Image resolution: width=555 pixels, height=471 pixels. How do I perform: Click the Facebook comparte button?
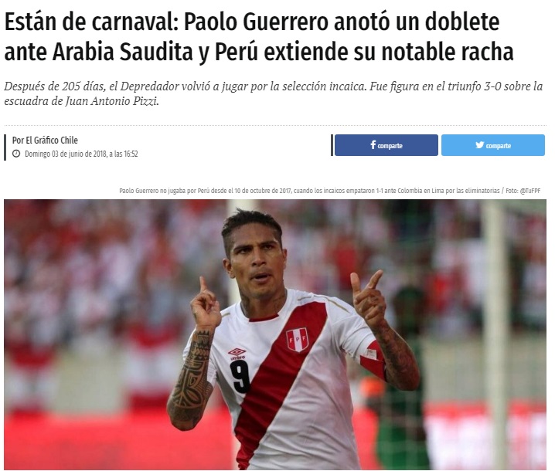point(386,145)
